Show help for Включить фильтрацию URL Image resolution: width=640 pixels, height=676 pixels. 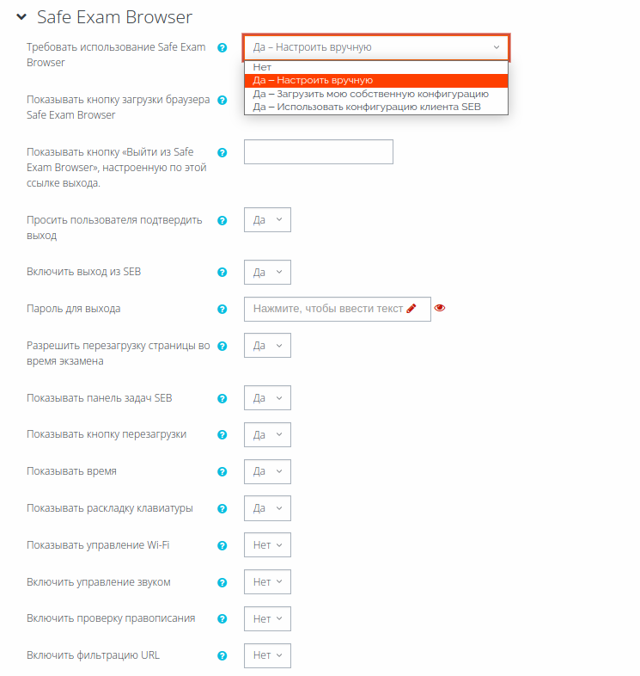[x=222, y=655]
